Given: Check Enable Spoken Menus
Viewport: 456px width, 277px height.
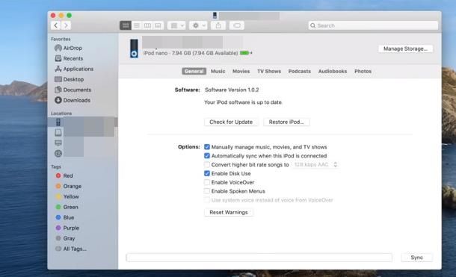Looking at the screenshot, I should (207, 191).
